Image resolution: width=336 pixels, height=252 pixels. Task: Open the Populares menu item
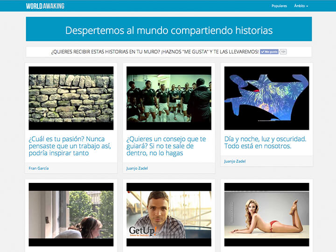tap(279, 6)
